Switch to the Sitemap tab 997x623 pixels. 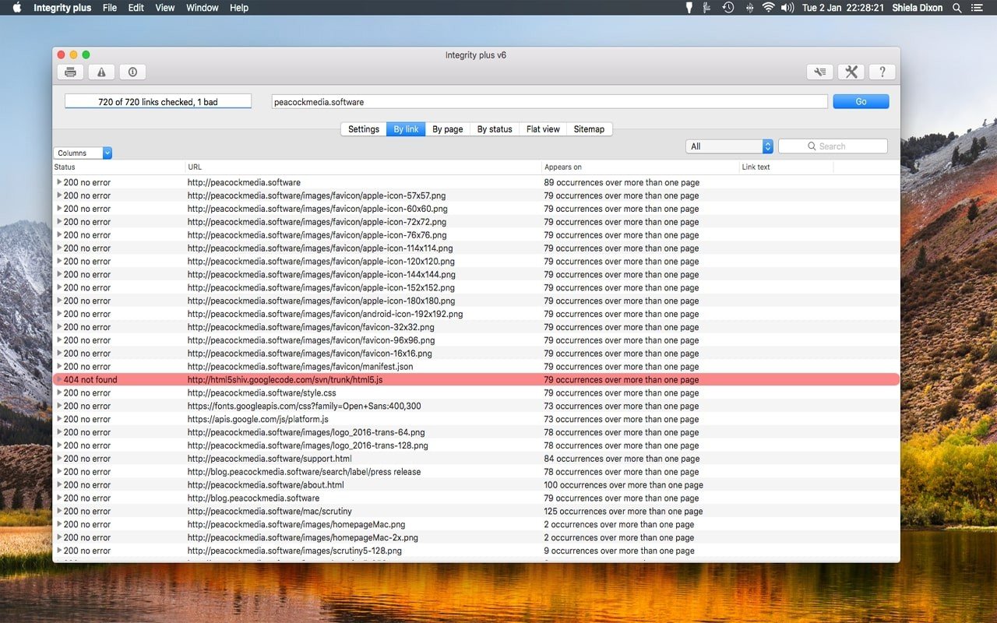[x=589, y=129]
